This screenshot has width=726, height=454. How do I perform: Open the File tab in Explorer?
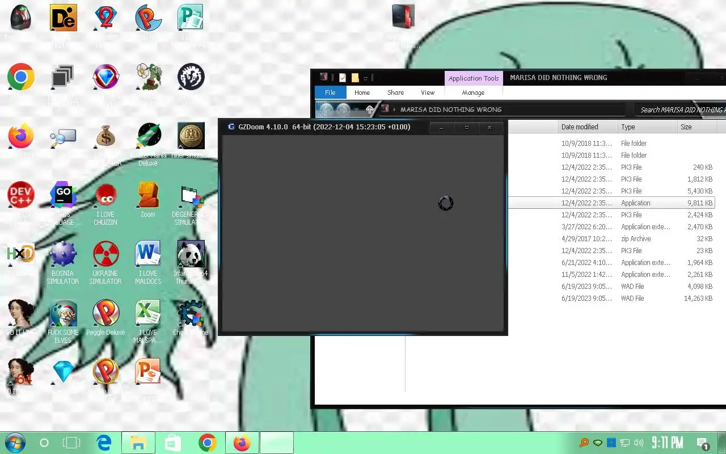pos(330,93)
